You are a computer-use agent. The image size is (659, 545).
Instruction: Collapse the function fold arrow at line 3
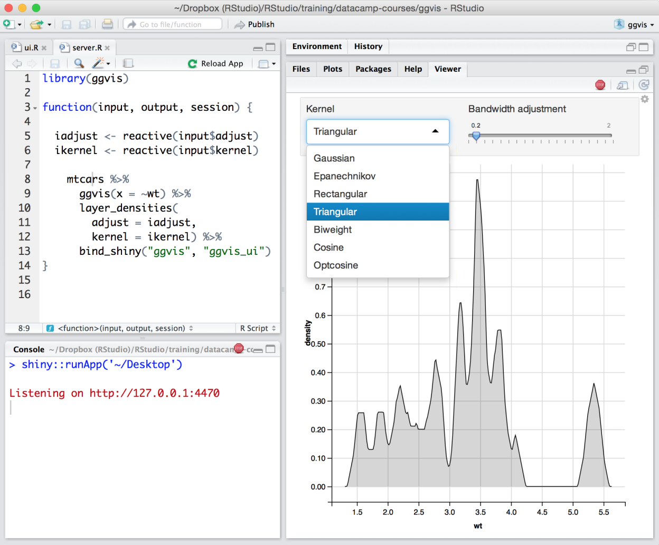(35, 108)
